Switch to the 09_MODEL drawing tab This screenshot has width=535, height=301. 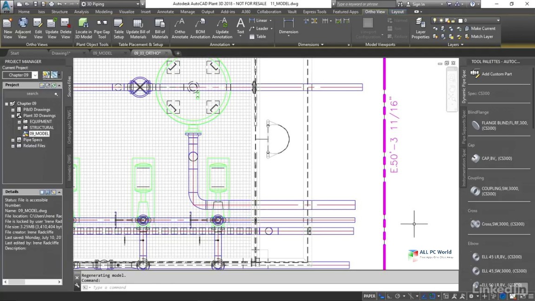click(x=102, y=53)
